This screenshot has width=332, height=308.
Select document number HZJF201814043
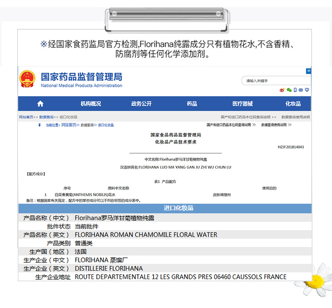click(291, 147)
